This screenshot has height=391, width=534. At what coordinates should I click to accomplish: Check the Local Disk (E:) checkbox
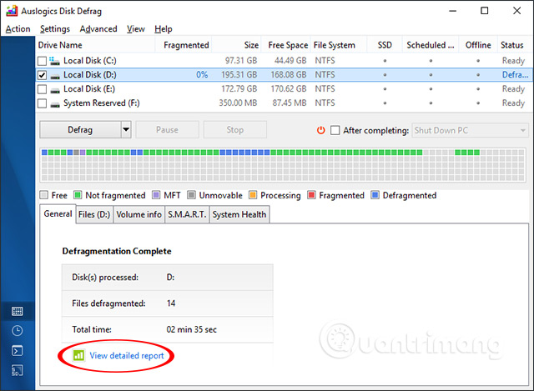tap(42, 89)
